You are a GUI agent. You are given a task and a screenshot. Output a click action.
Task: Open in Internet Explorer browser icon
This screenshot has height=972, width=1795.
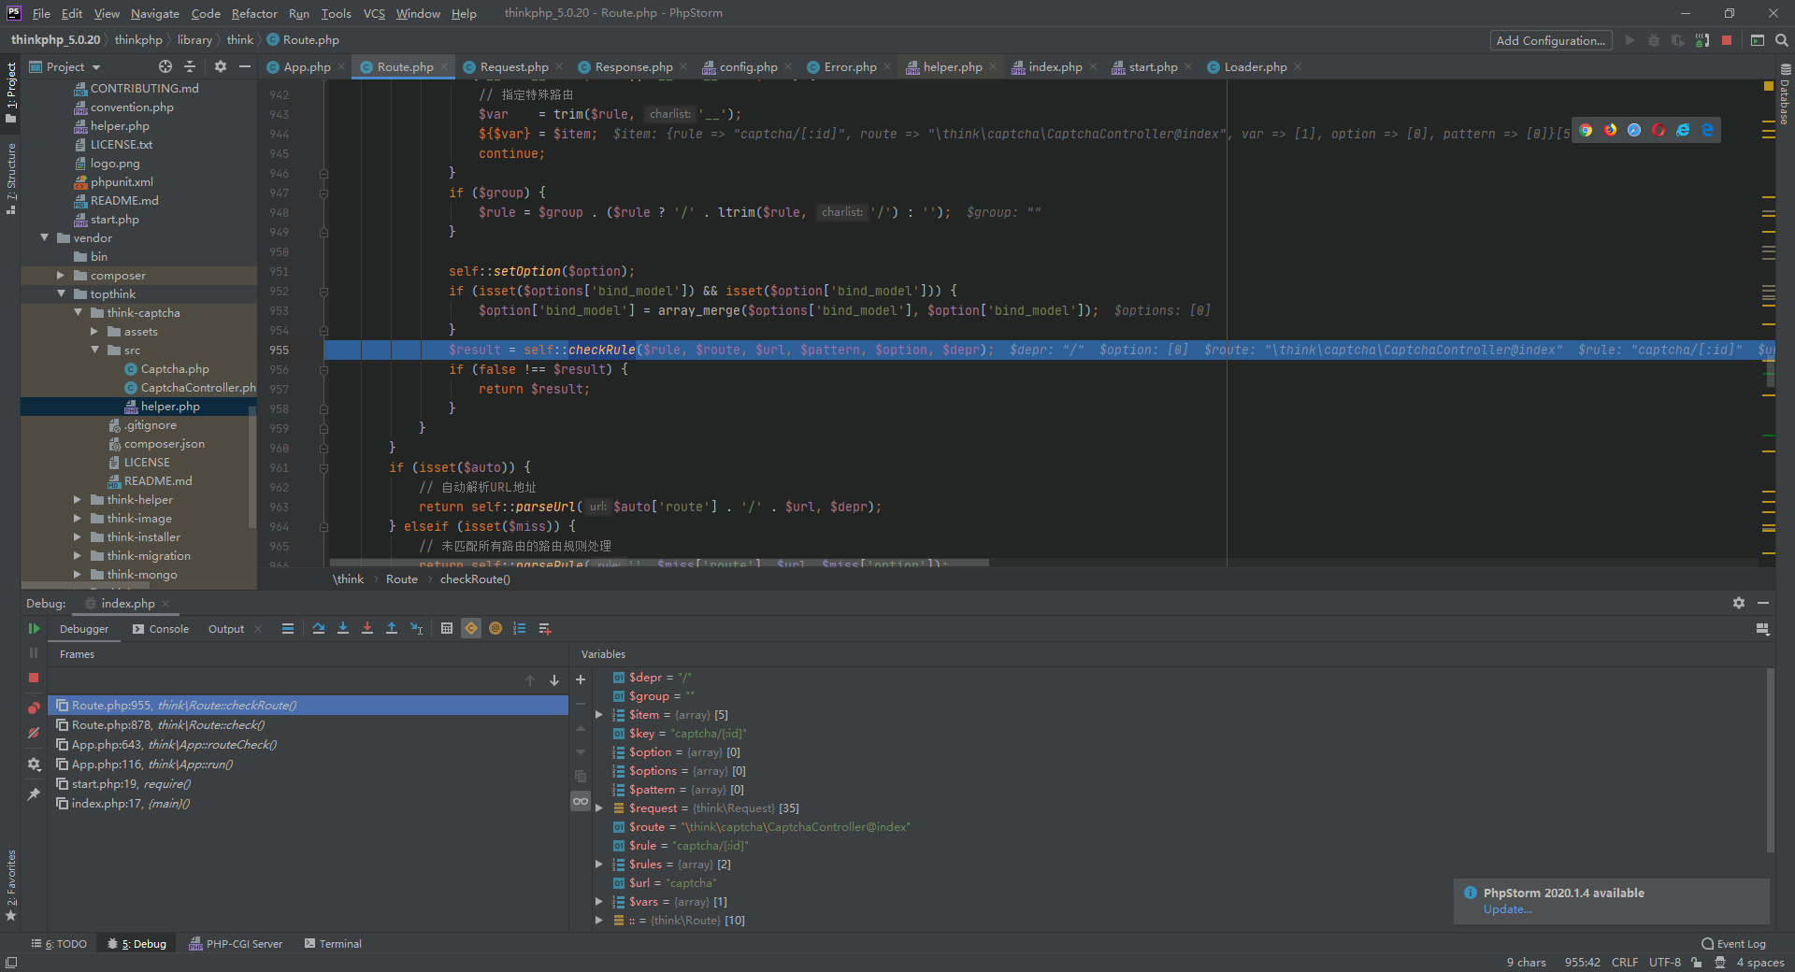tap(1683, 130)
